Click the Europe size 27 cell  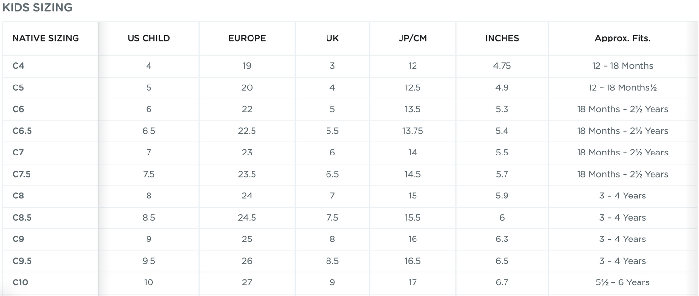(x=247, y=282)
